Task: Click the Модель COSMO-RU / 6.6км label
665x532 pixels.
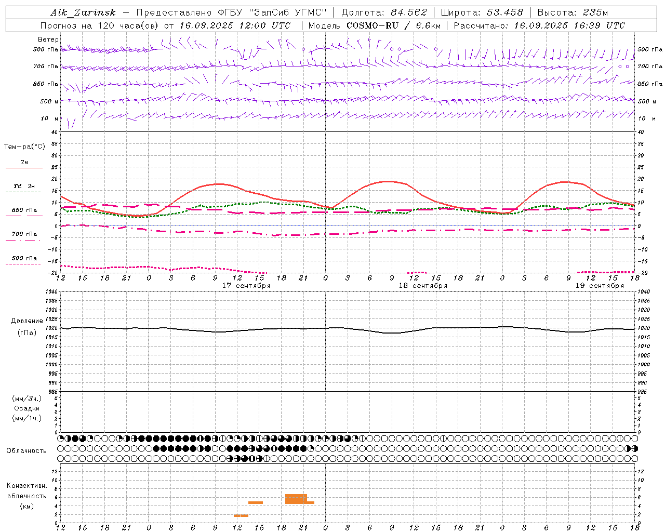Action: click(375, 25)
